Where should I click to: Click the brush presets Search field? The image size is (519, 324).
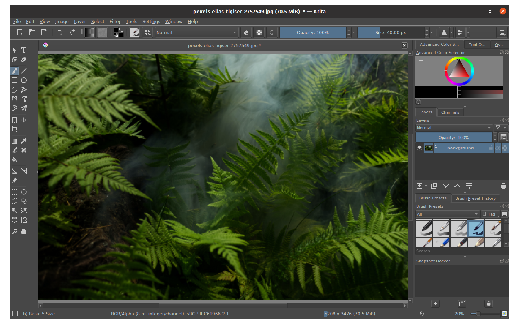pos(460,251)
